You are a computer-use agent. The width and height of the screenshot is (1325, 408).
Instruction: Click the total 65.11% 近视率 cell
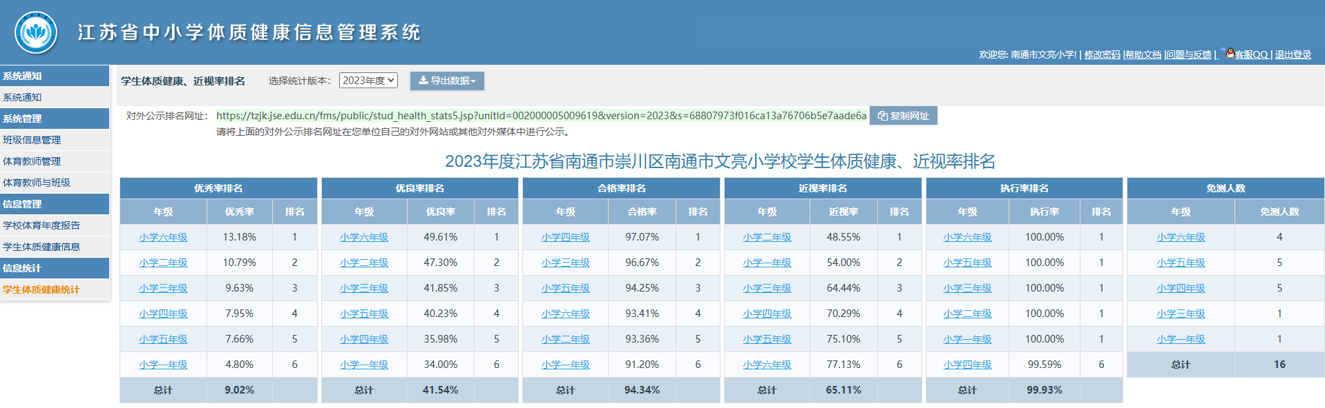(x=843, y=390)
